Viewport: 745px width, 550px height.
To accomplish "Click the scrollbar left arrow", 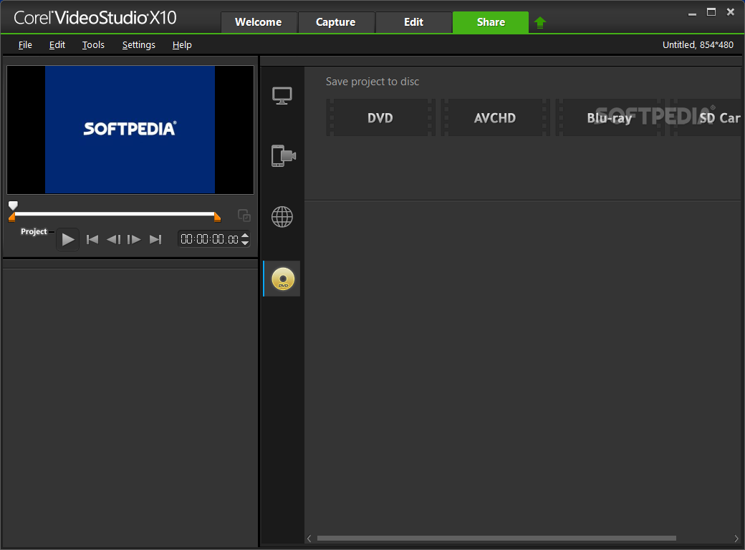I will (x=309, y=539).
